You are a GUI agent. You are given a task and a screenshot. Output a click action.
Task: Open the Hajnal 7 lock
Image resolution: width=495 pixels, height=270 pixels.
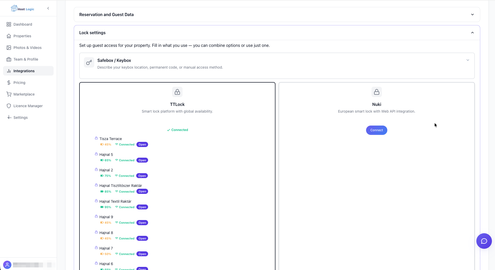(142, 254)
